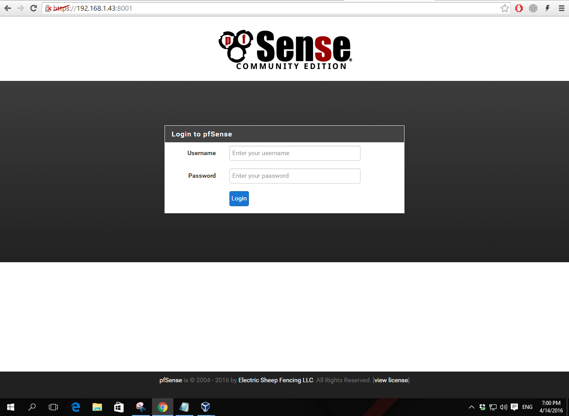Viewport: 569px width, 416px height.
Task: Inspect the insecure HTTPS certificate warning icon
Action: [x=48, y=8]
